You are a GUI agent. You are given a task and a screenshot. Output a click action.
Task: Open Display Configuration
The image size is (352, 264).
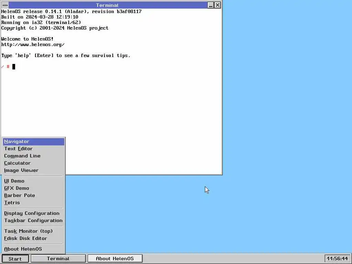34,213
